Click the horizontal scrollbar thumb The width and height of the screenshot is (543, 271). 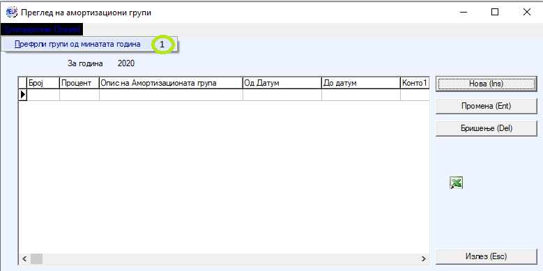36,258
